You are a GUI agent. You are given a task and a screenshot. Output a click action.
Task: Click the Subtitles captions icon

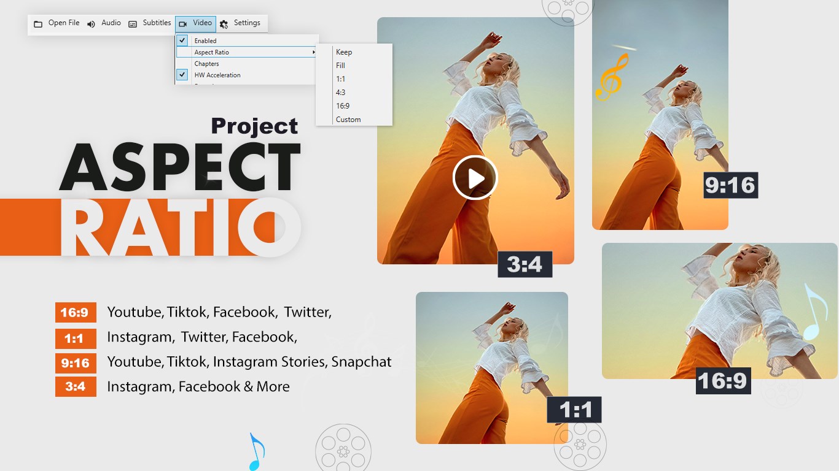tap(133, 23)
